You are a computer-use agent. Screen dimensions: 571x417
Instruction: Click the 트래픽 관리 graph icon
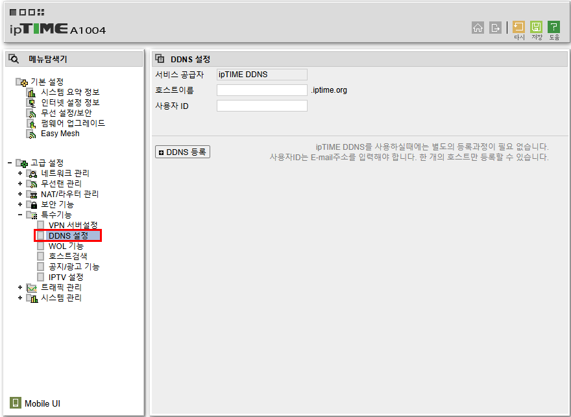coord(32,288)
